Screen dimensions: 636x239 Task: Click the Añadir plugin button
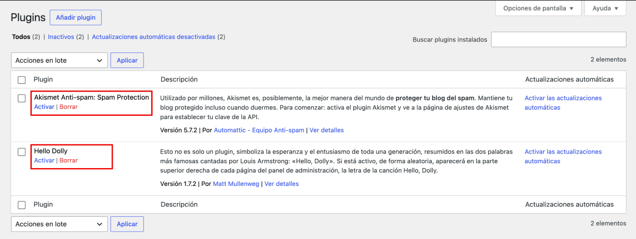(x=75, y=17)
